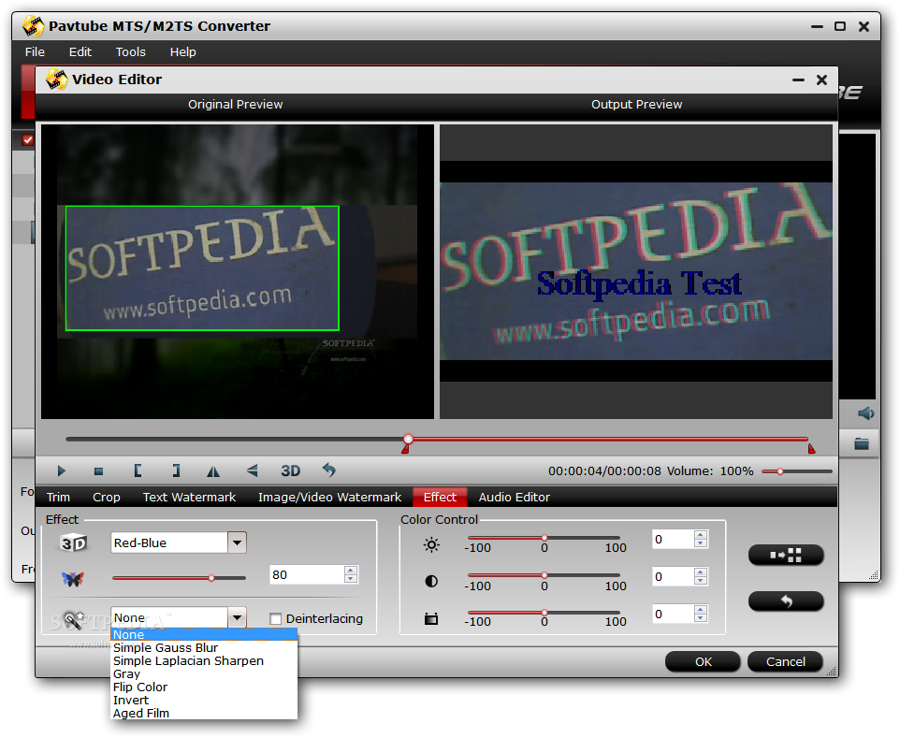Adjust the 3D depth slider
The height and width of the screenshot is (738, 900).
click(x=211, y=578)
